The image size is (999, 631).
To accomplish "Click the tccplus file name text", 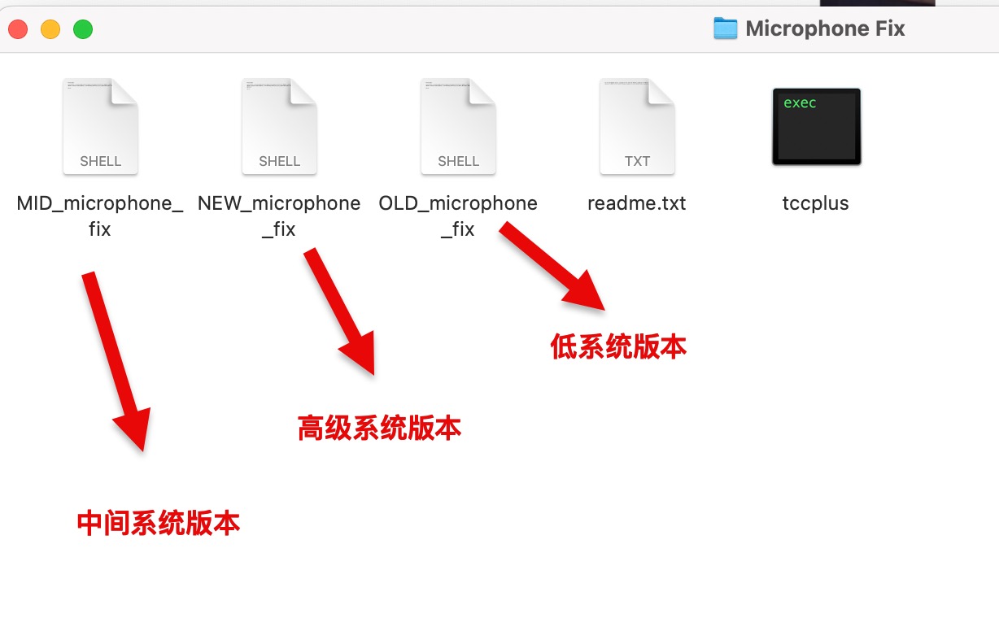I will [816, 203].
